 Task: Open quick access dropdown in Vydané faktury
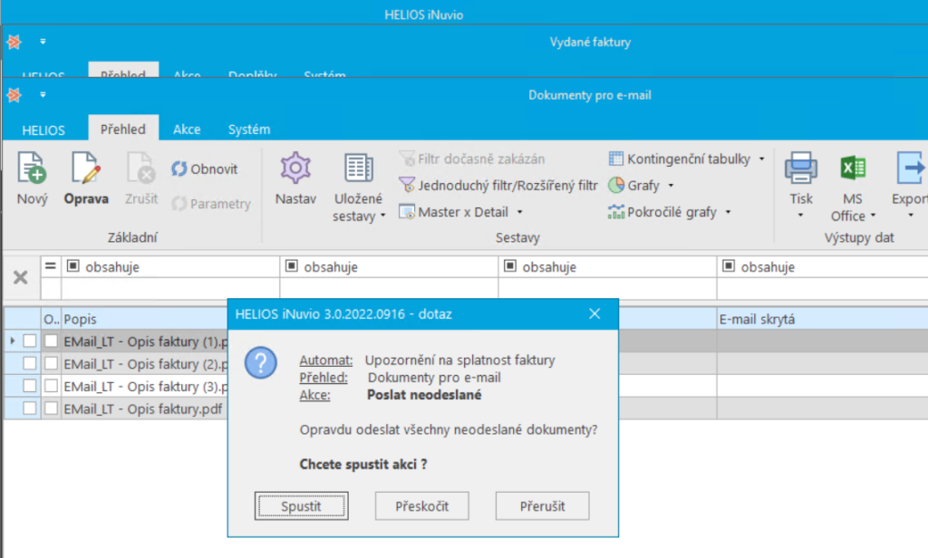[43, 42]
